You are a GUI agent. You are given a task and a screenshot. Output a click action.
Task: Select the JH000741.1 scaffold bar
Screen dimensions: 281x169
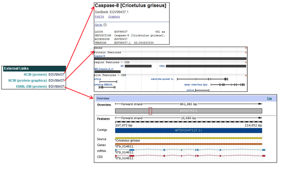tap(188, 111)
